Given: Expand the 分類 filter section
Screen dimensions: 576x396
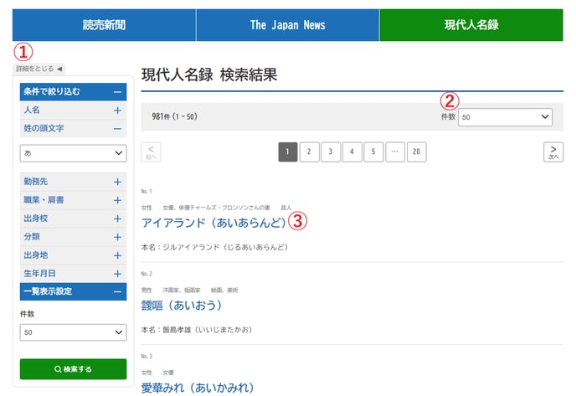Looking at the screenshot, I should pyautogui.click(x=117, y=237).
